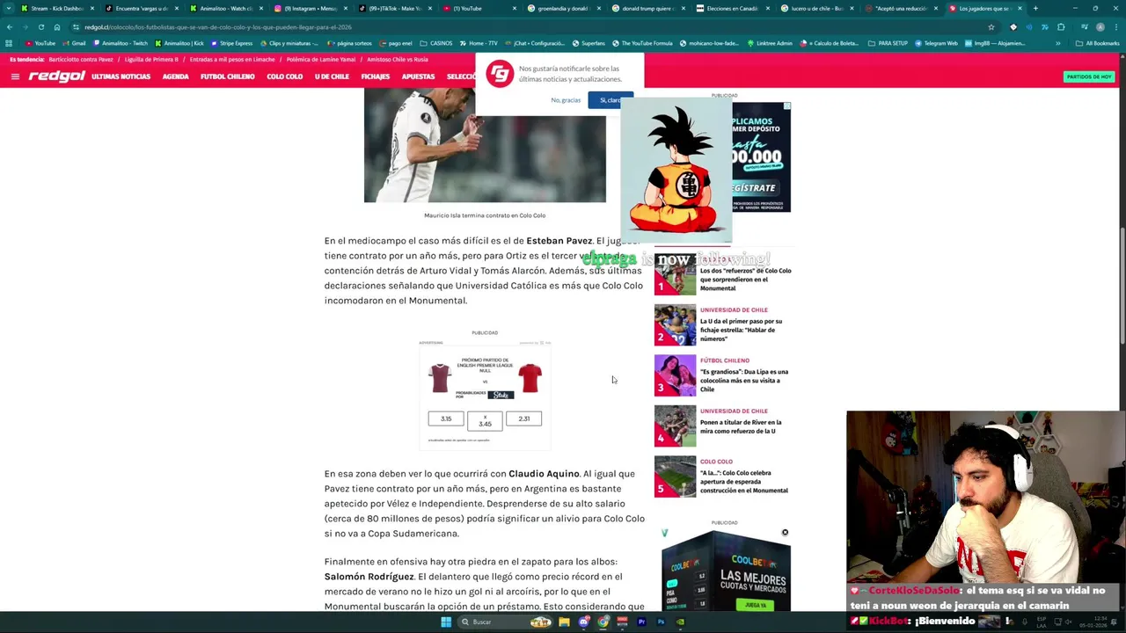The width and height of the screenshot is (1126, 633).
Task: Open a new browser tab
Action: [1035, 8]
